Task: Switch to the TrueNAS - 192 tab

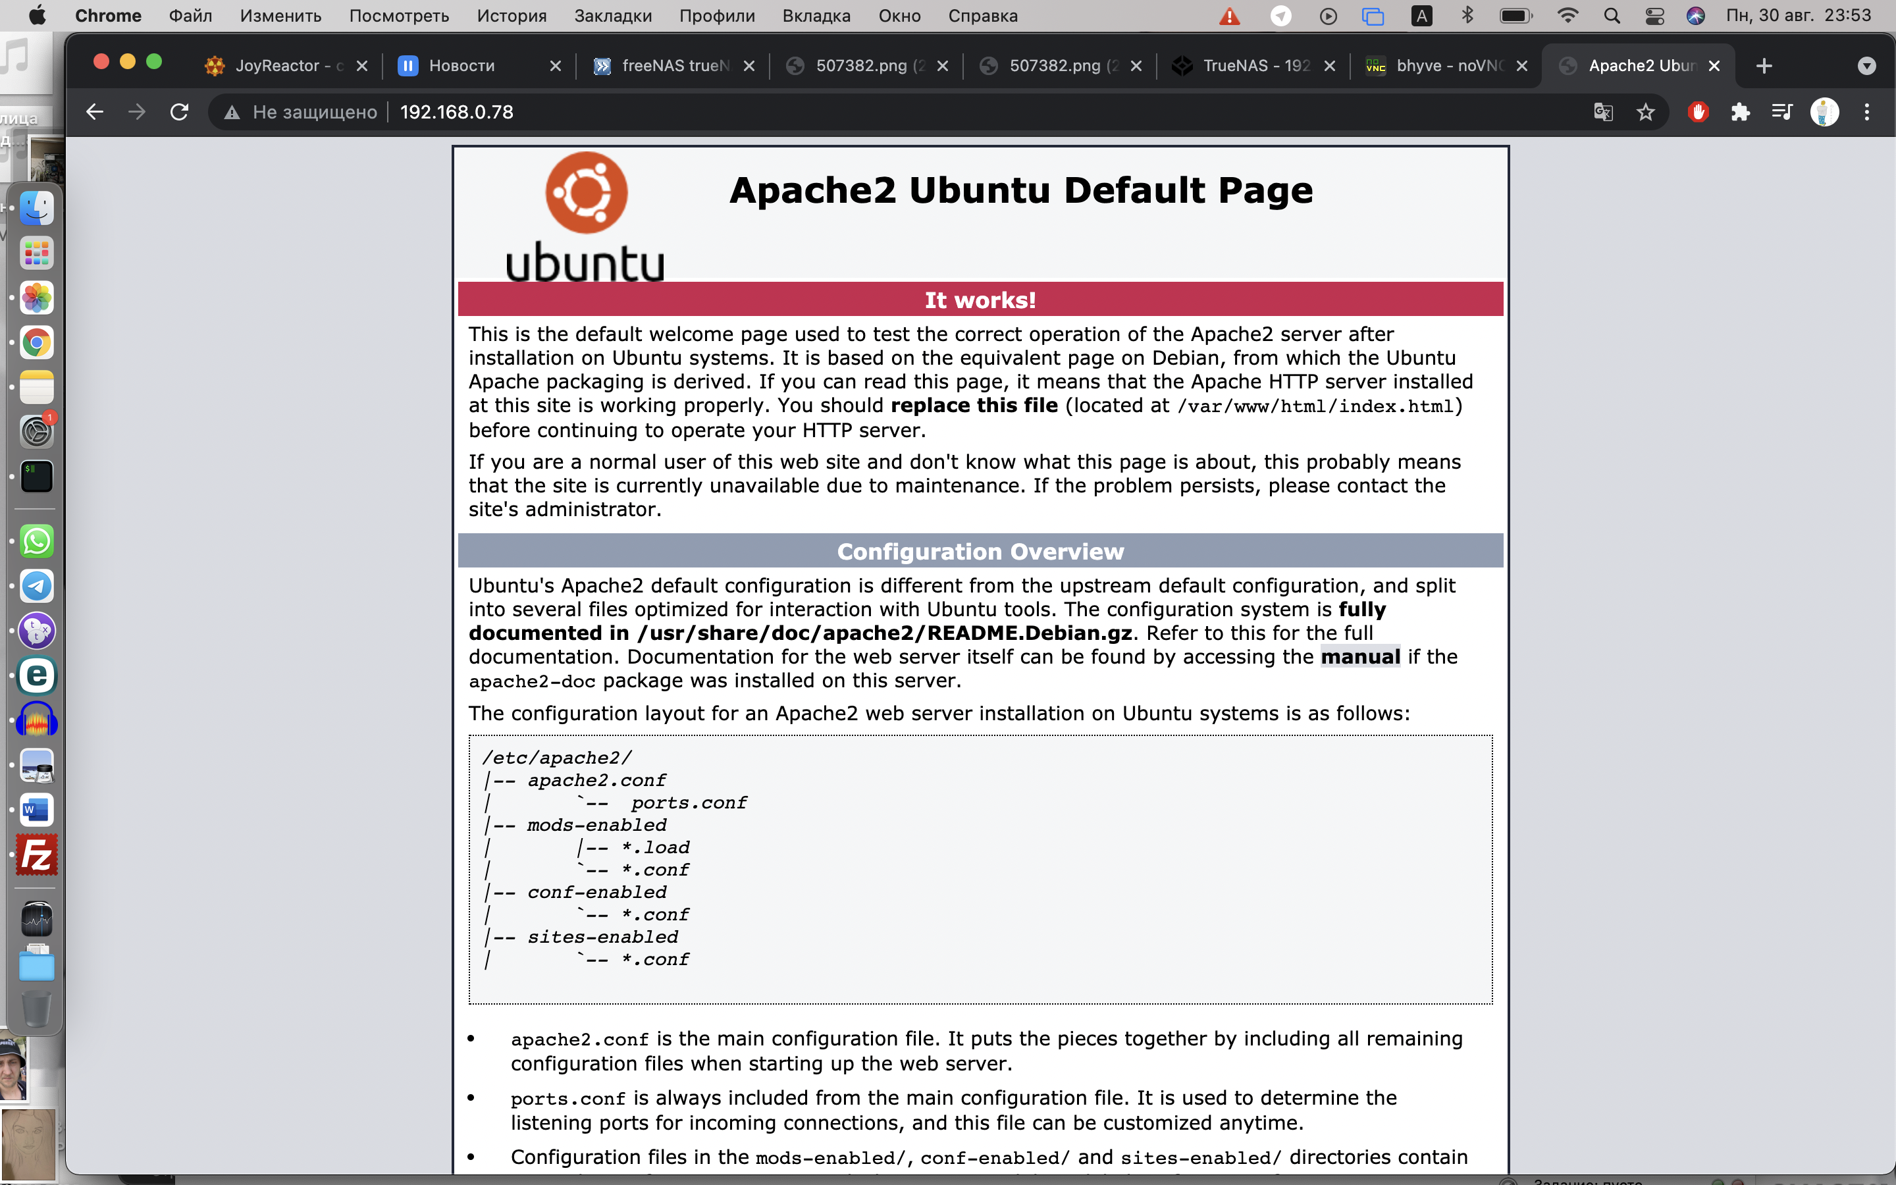Action: 1253,66
